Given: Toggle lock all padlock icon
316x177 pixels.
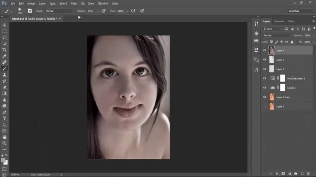Looking at the screenshot, I should point(292,42).
